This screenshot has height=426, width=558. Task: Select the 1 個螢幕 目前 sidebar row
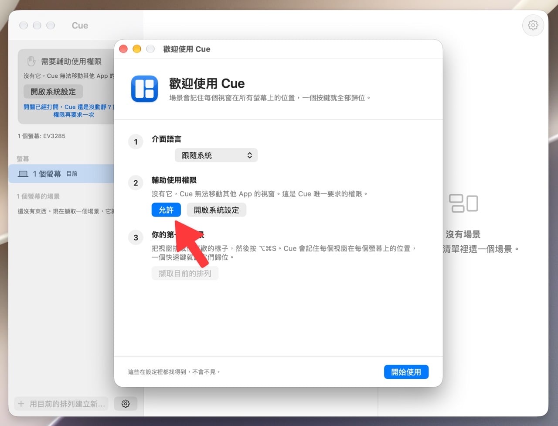pyautogui.click(x=61, y=174)
